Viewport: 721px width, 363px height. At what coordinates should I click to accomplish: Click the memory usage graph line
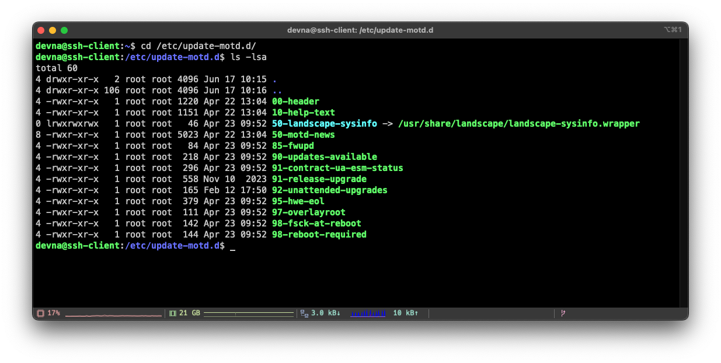(x=249, y=314)
